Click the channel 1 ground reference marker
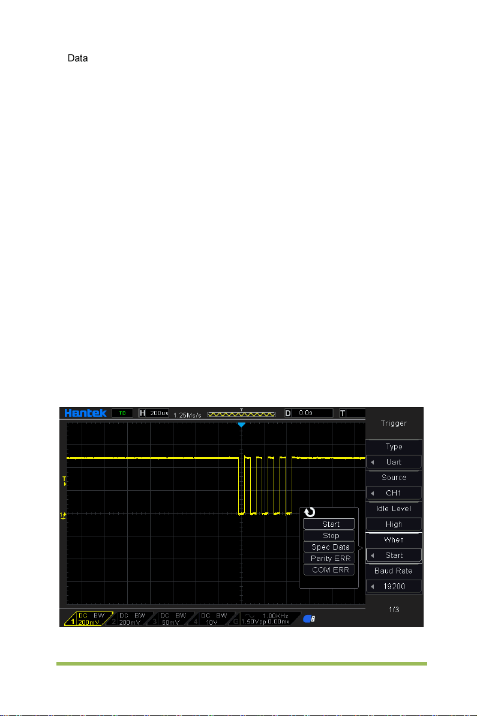Screen dimensions: 477x716 point(63,515)
